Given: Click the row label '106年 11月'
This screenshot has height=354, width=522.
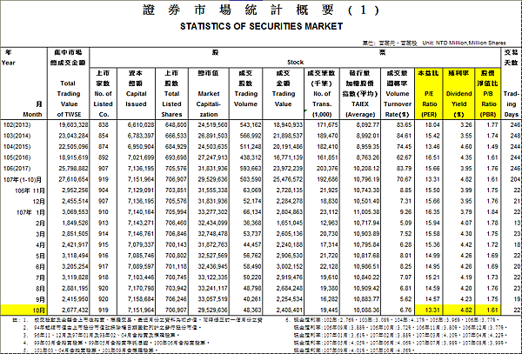Looking at the screenshot, I should click(30, 190).
